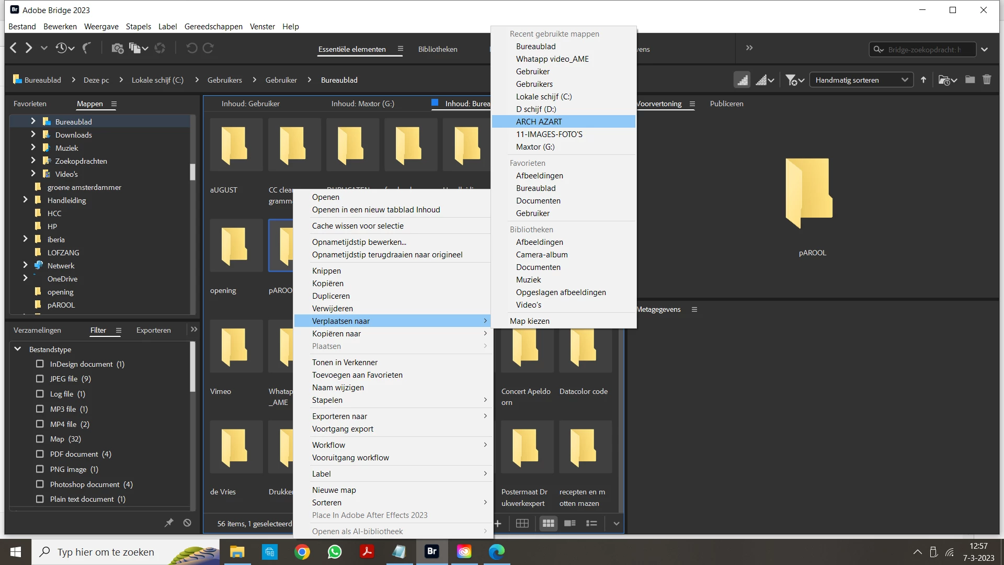Tick the Photoshop document filter checkbox
The image size is (1004, 565).
pos(40,484)
